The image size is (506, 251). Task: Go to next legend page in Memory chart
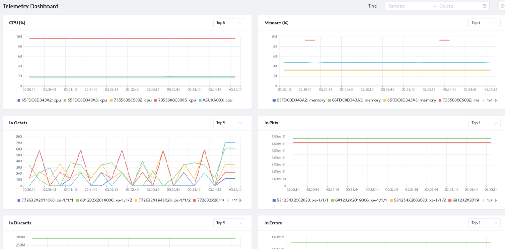pyautogui.click(x=496, y=100)
